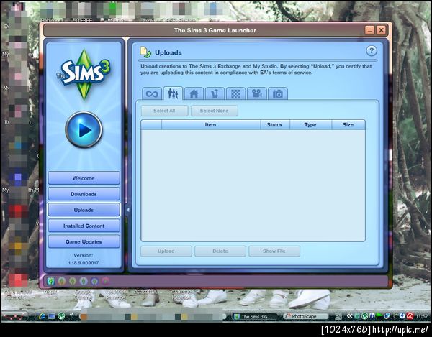Go to the Downloads section
Screen dimensions: 432x337
[x=84, y=194]
